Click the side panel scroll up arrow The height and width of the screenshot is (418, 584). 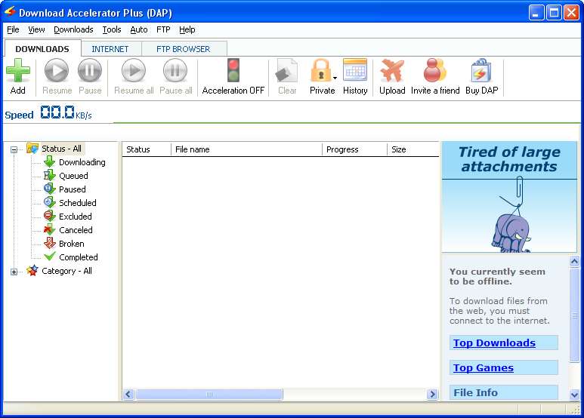coord(574,261)
